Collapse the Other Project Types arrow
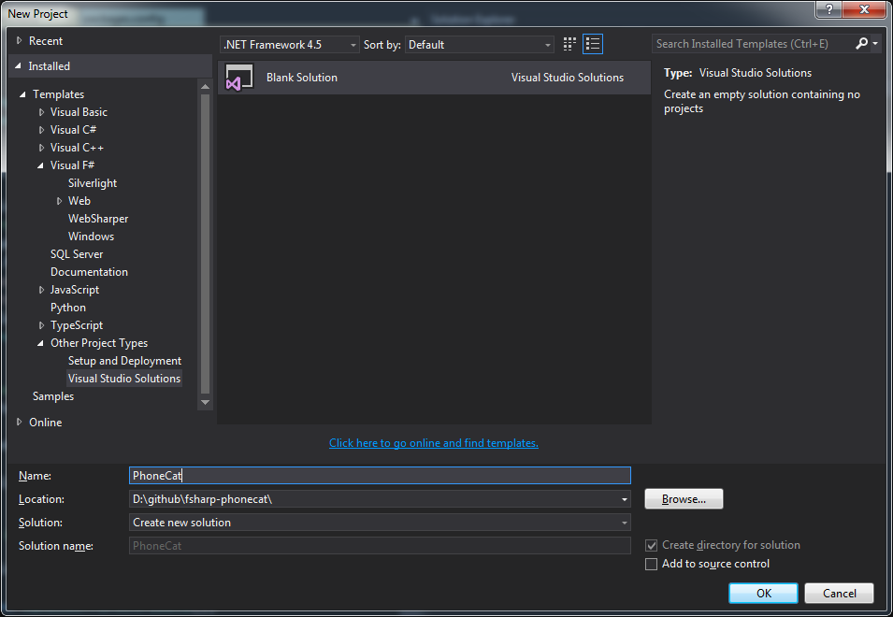This screenshot has width=893, height=617. [x=40, y=343]
